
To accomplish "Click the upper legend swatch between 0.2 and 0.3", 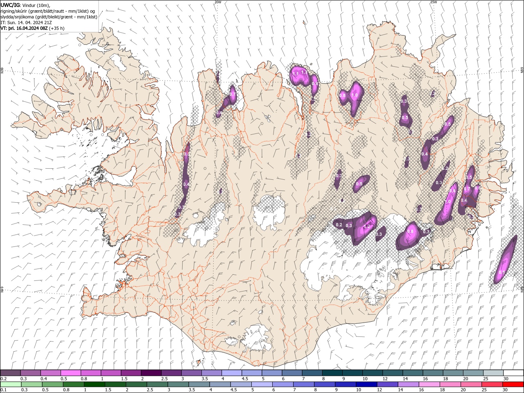I will coord(10,373).
